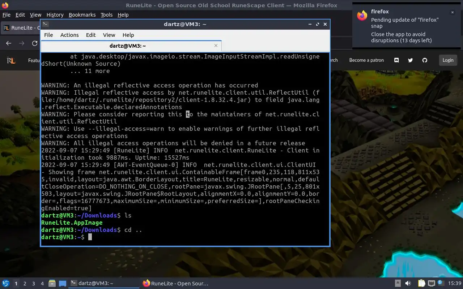Image resolution: width=463 pixels, height=289 pixels.
Task: Click the 'cd ..' command text in terminal
Action: 133,230
